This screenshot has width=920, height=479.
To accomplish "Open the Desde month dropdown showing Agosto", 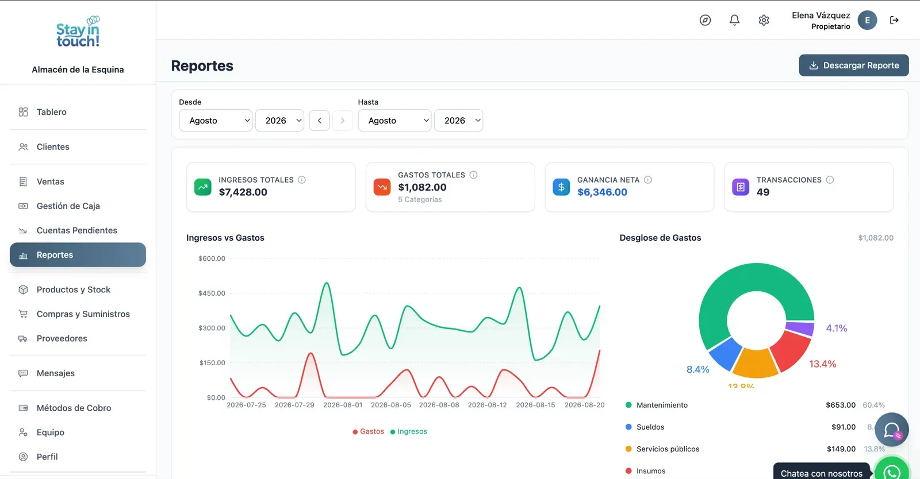I will click(x=216, y=121).
